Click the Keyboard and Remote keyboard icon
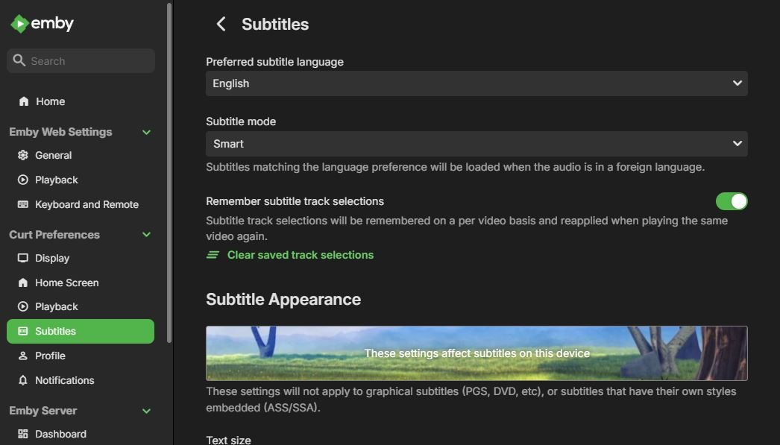Screen dimensions: 780x445 [23, 204]
